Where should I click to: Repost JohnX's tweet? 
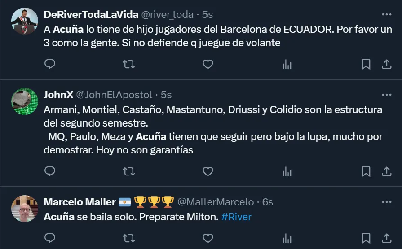pos(129,171)
